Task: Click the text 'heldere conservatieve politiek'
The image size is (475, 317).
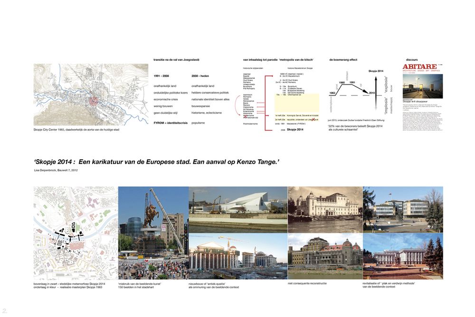Action: (210, 93)
